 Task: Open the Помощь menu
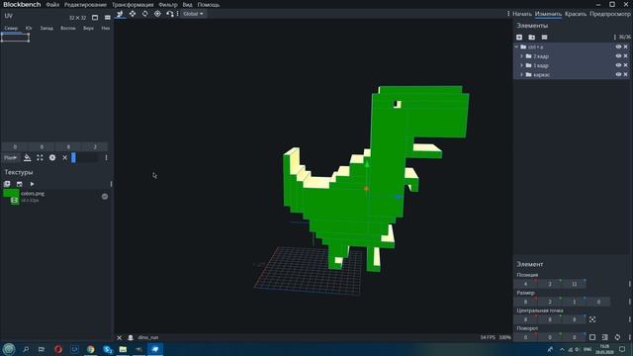[x=209, y=5]
